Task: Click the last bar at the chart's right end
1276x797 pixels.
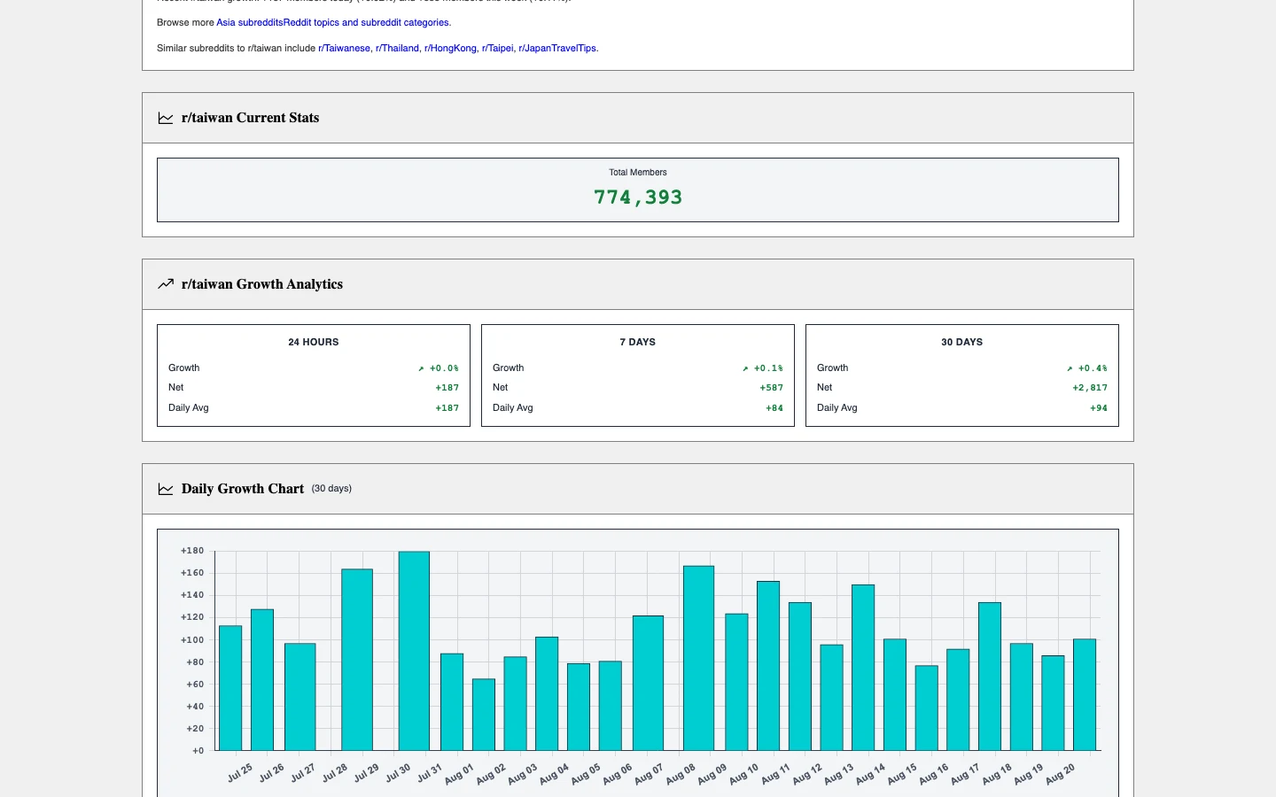Action: click(x=1085, y=695)
